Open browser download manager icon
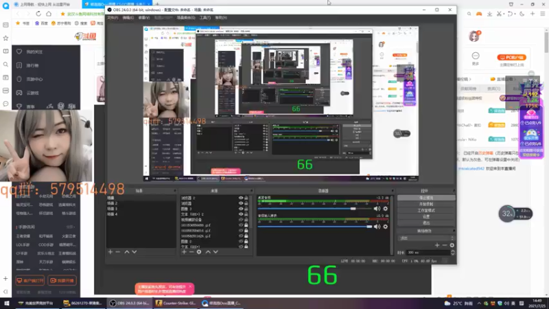Image resolution: width=549 pixels, height=309 pixels. (x=489, y=14)
